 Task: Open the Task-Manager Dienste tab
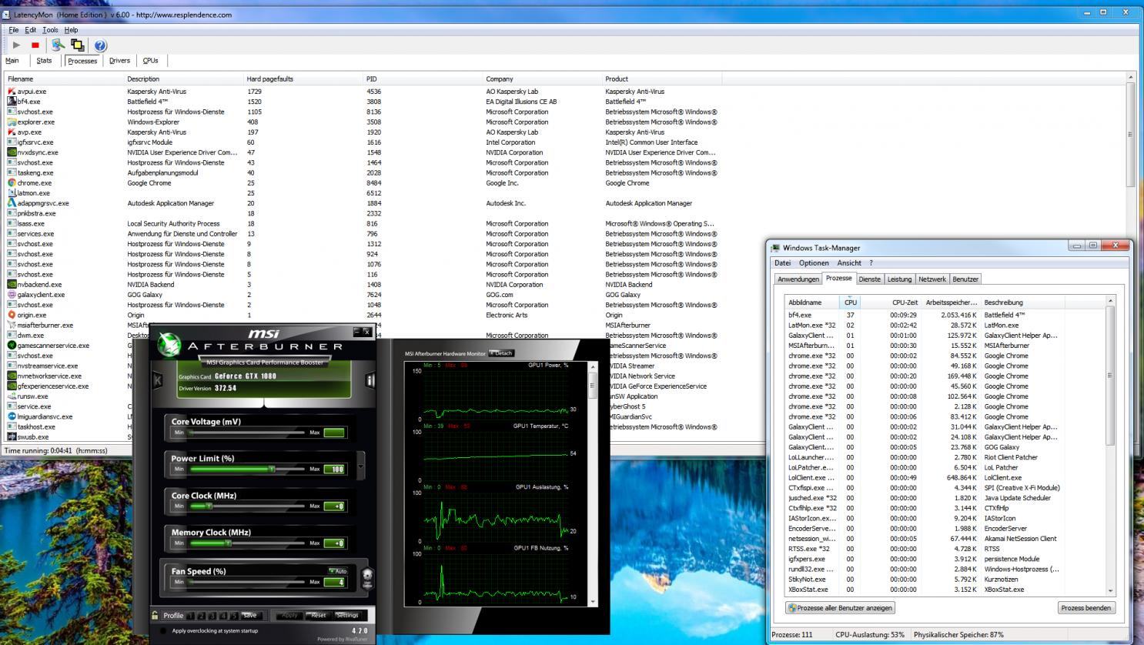pos(869,279)
